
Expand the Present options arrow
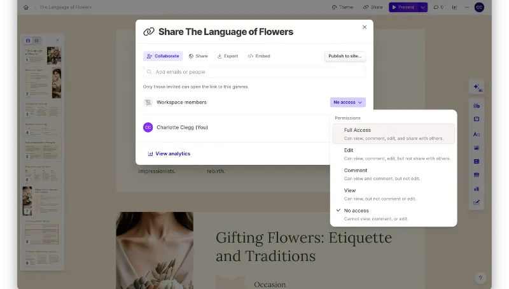(x=423, y=7)
